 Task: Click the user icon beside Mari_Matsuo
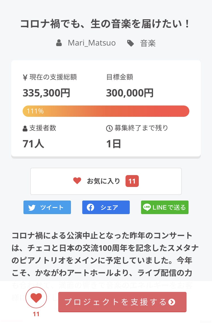click(x=59, y=43)
